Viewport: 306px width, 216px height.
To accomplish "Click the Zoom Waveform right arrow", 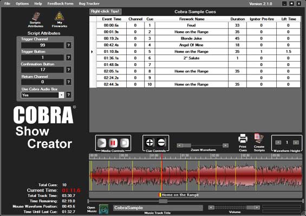I will pos(225,145).
